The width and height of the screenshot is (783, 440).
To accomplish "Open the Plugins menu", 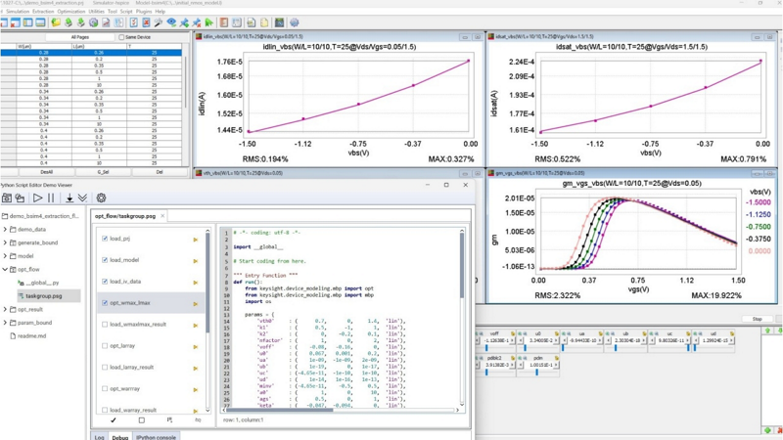I will coord(144,11).
